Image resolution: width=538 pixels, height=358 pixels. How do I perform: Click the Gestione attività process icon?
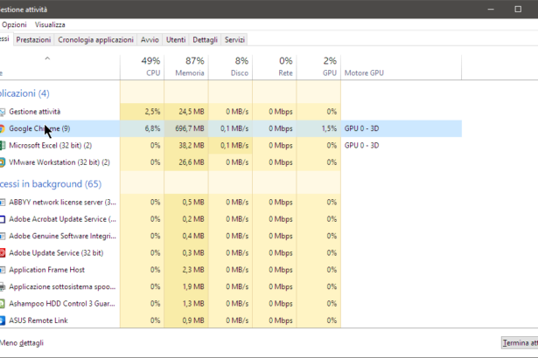tap(3, 112)
